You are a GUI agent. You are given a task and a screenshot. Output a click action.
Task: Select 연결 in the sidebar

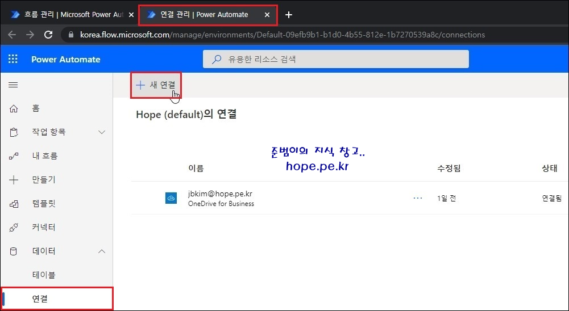tap(57, 299)
